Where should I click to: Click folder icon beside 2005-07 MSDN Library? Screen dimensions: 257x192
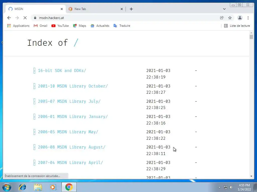(x=34, y=101)
